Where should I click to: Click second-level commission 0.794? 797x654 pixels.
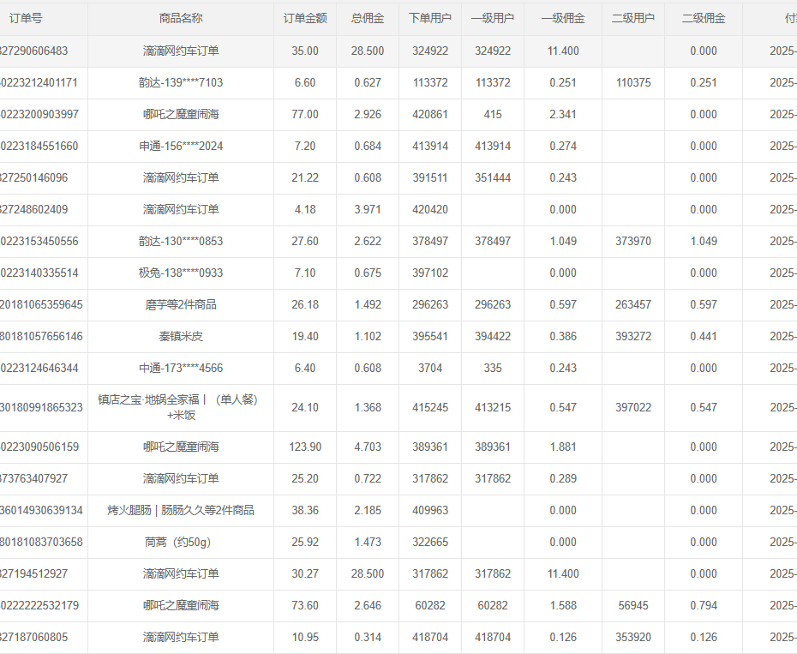704,606
